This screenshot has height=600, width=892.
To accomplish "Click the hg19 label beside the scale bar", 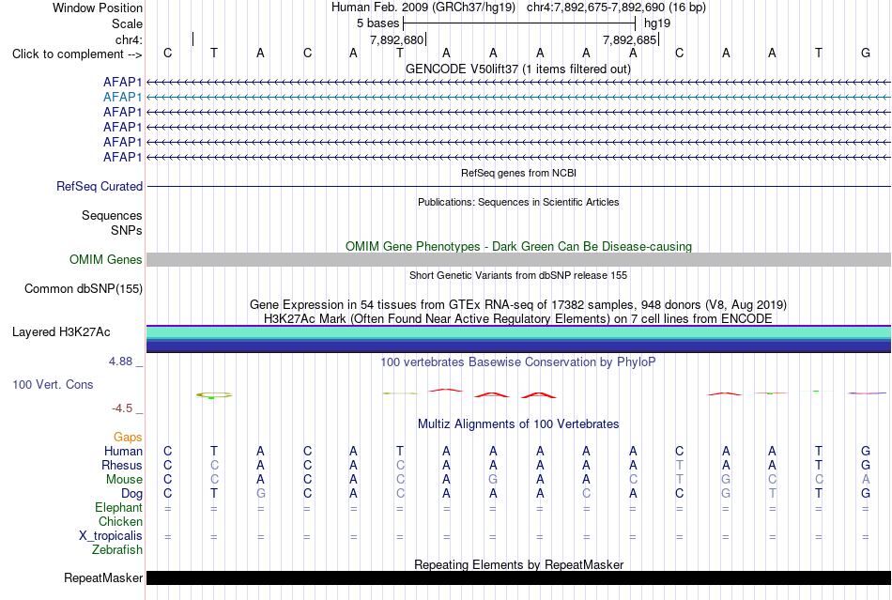I will tap(657, 23).
